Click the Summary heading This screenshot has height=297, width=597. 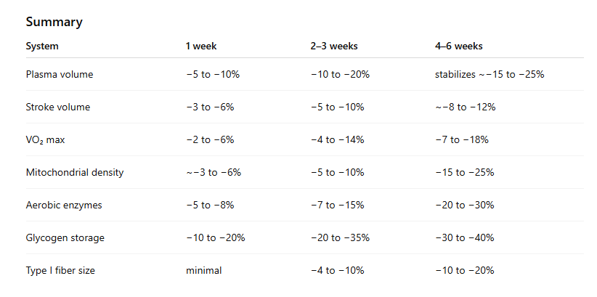point(54,22)
